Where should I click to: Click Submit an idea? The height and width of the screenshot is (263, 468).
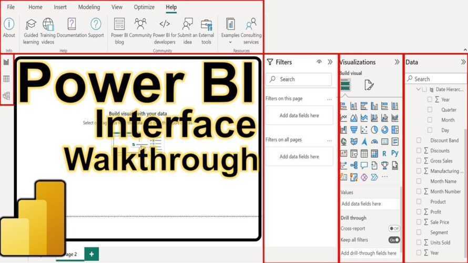pyautogui.click(x=187, y=32)
